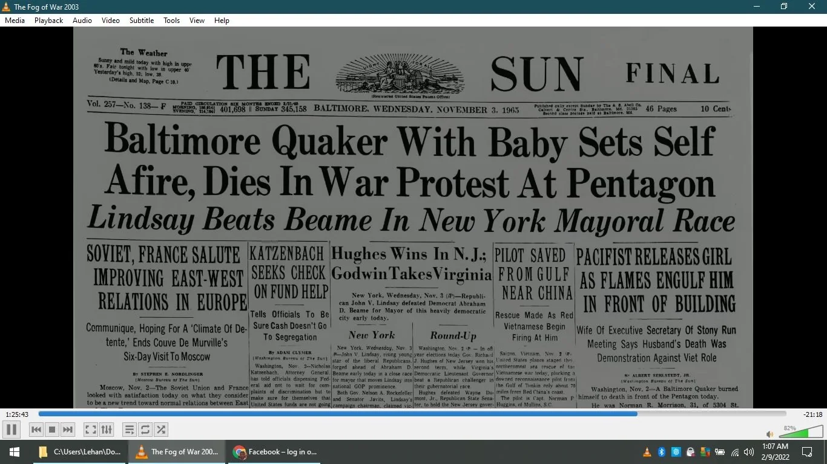Viewport: 827px width, 464px height.
Task: Click the video display area
Action: click(x=413, y=217)
